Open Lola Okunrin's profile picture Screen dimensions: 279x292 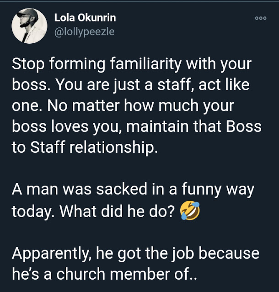tap(30, 26)
